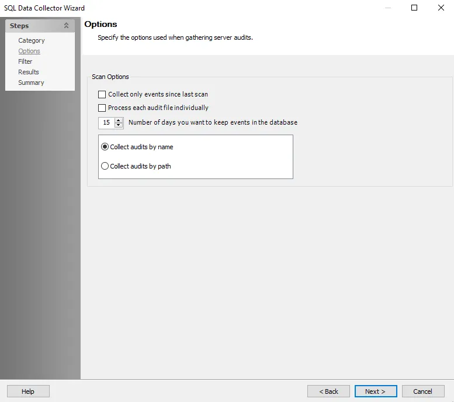
Task: Click the Help button
Action: pos(28,391)
